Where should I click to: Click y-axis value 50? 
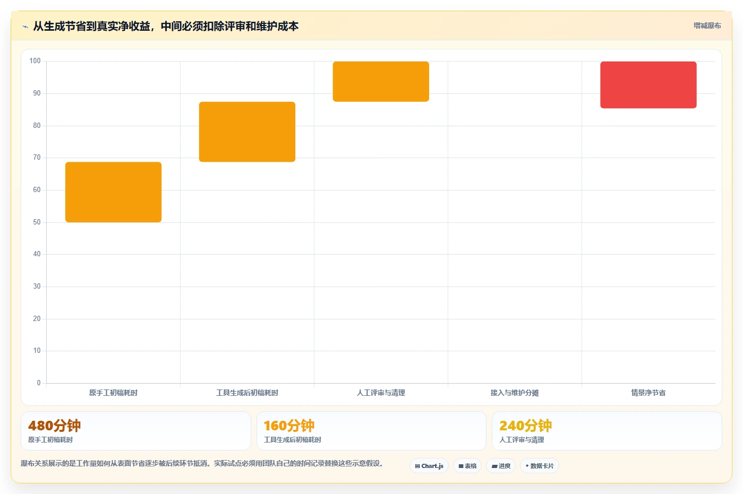37,222
